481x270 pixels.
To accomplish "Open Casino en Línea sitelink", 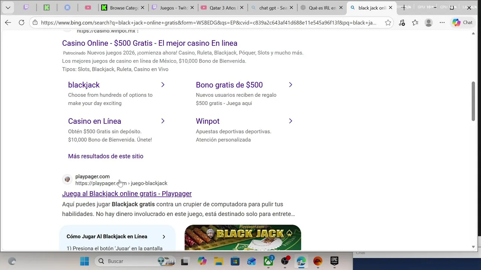I will pos(94,121).
